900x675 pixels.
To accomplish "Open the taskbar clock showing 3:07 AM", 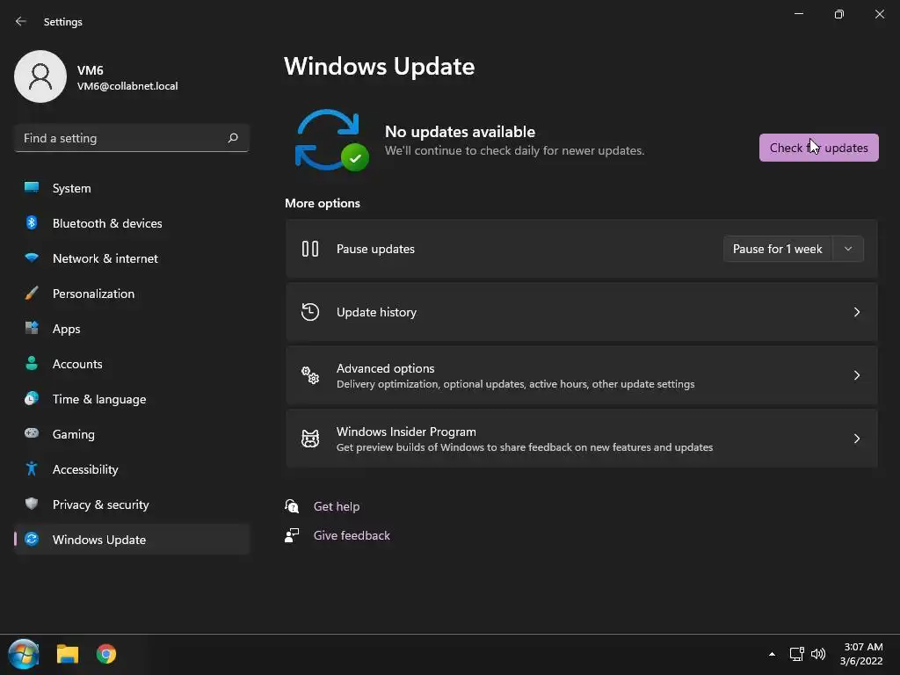I will pos(861,654).
